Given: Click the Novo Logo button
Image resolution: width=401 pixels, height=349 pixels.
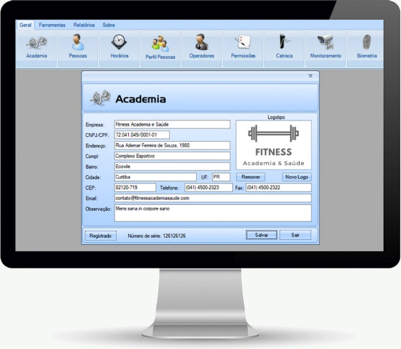Looking at the screenshot, I should pos(296,177).
